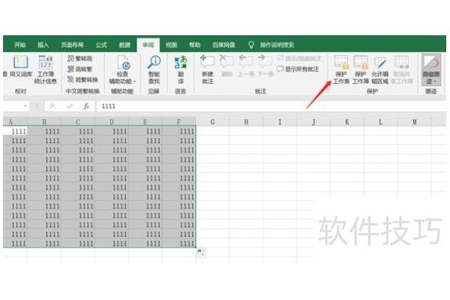
Task: Select column A header
Action: tap(15, 122)
